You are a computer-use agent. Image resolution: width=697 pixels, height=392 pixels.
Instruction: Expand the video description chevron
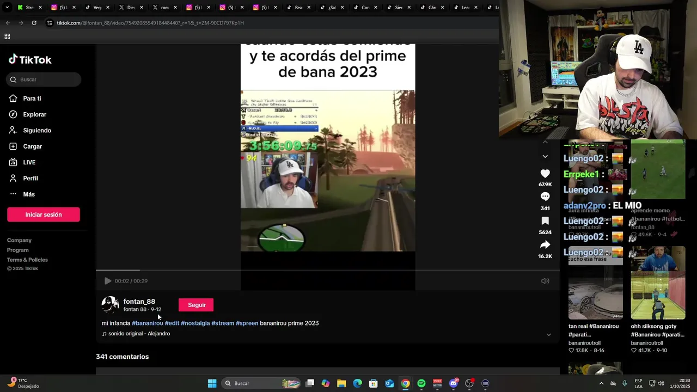[x=548, y=334]
